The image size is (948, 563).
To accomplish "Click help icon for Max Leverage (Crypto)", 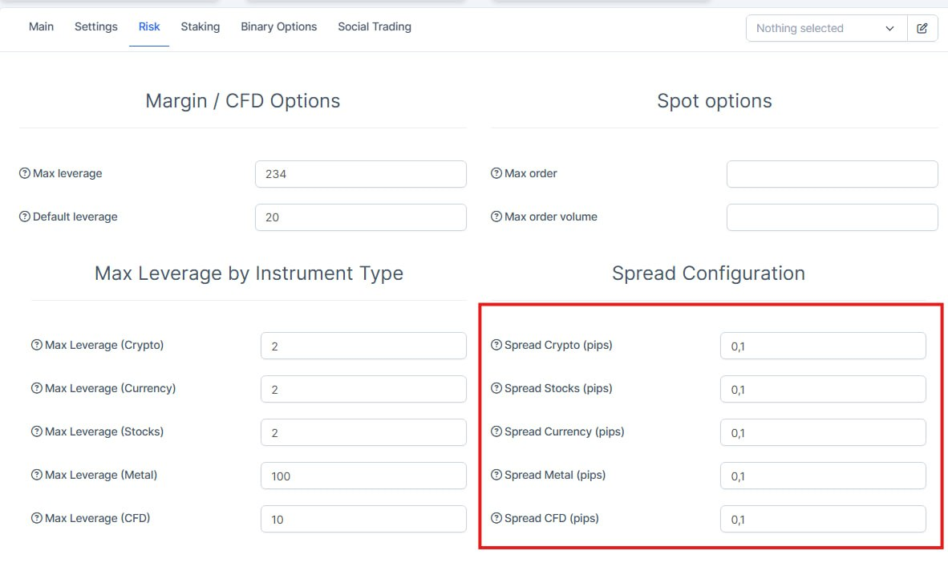I will click(37, 346).
